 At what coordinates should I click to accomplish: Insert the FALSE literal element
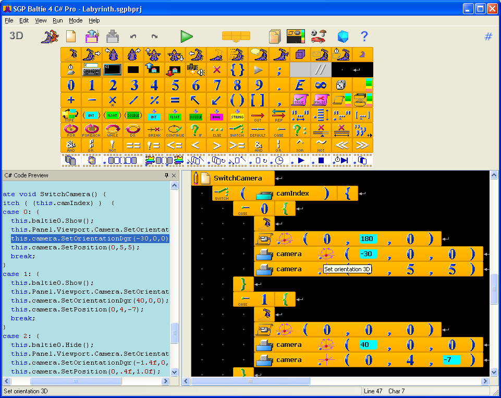click(321, 100)
